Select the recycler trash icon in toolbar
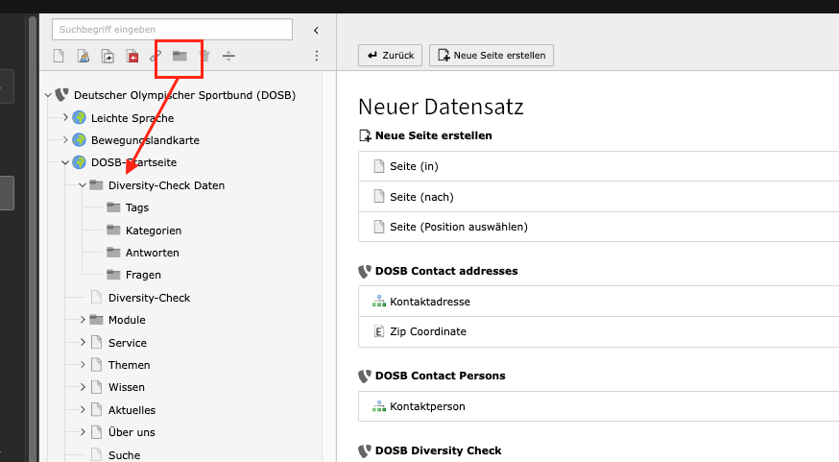Viewport: 839px width, 462px height. (204, 56)
